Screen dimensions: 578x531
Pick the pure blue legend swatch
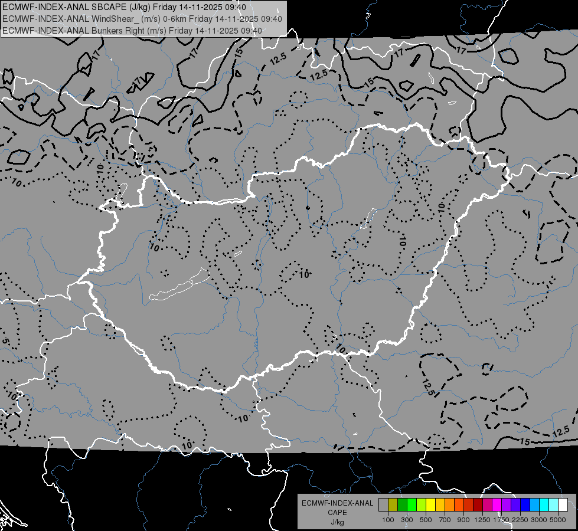tap(525, 504)
